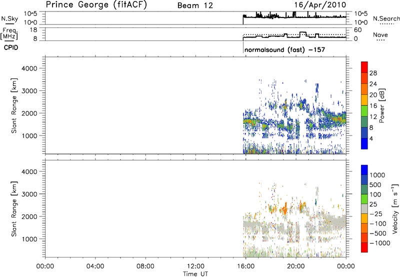Click the "500" tick on the Velocity colorbar
The width and height of the screenshot is (400, 277).
coord(375,184)
